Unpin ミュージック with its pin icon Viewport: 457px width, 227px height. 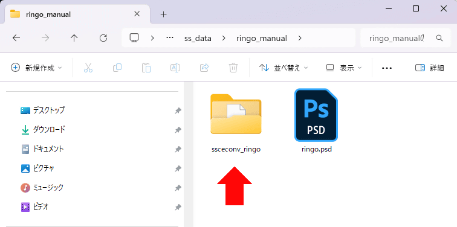178,188
